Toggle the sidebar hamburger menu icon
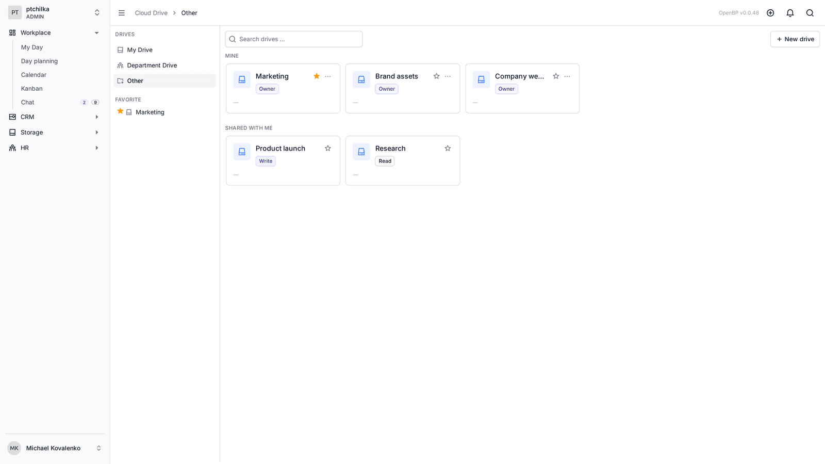 click(122, 13)
